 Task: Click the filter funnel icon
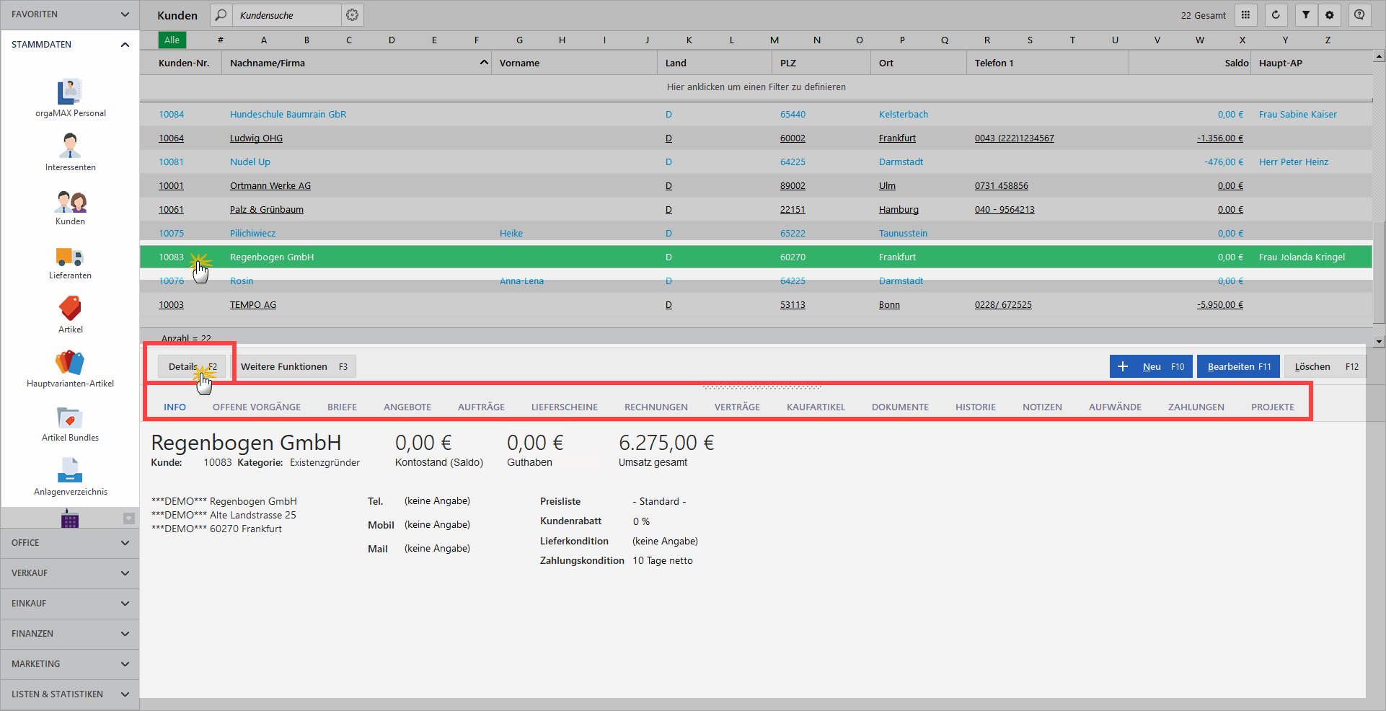pyautogui.click(x=1306, y=14)
